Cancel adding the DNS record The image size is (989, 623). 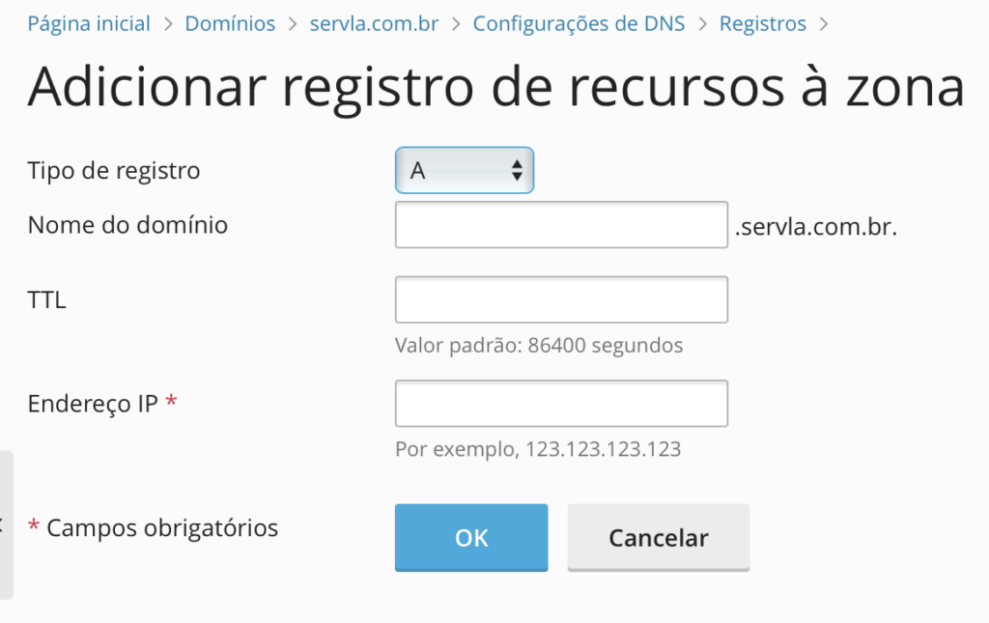[x=659, y=538]
